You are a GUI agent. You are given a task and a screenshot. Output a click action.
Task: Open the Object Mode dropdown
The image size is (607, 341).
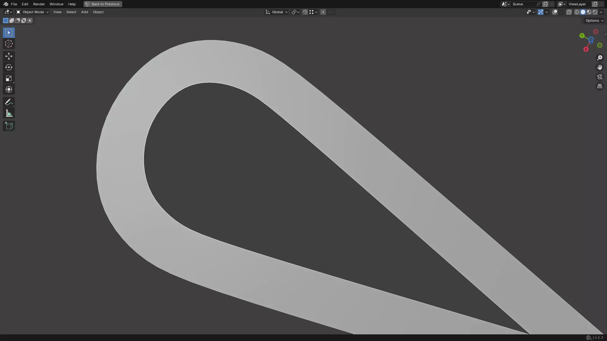coord(33,12)
